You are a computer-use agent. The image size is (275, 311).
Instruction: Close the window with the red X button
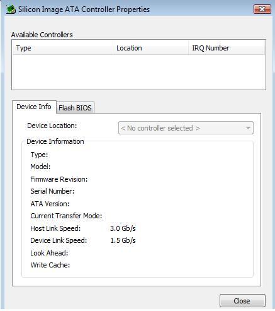[x=262, y=9]
